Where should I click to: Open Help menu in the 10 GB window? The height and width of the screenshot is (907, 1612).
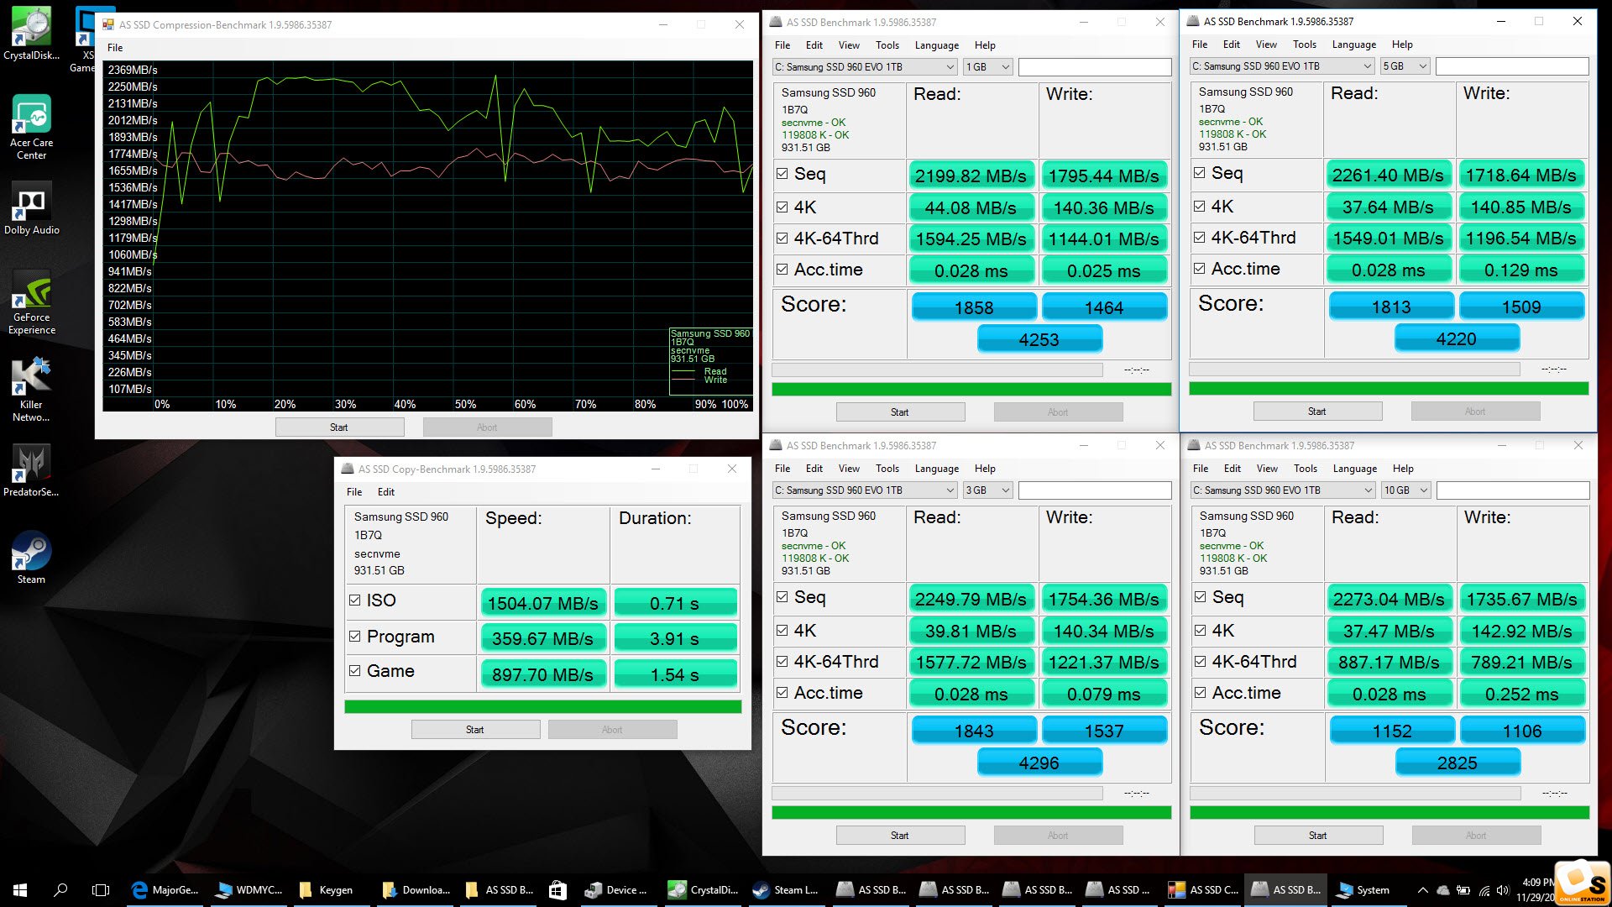coord(1403,469)
